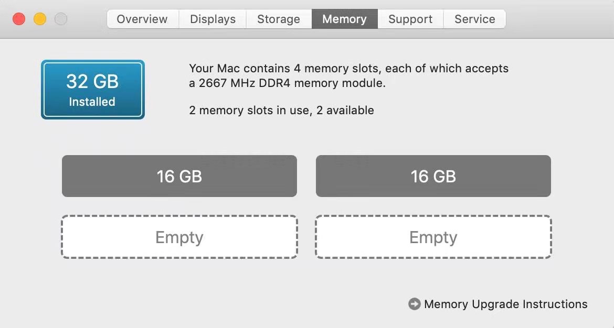Viewport: 614px width, 328px height.
Task: Click the right Empty memory slot
Action: coord(433,237)
